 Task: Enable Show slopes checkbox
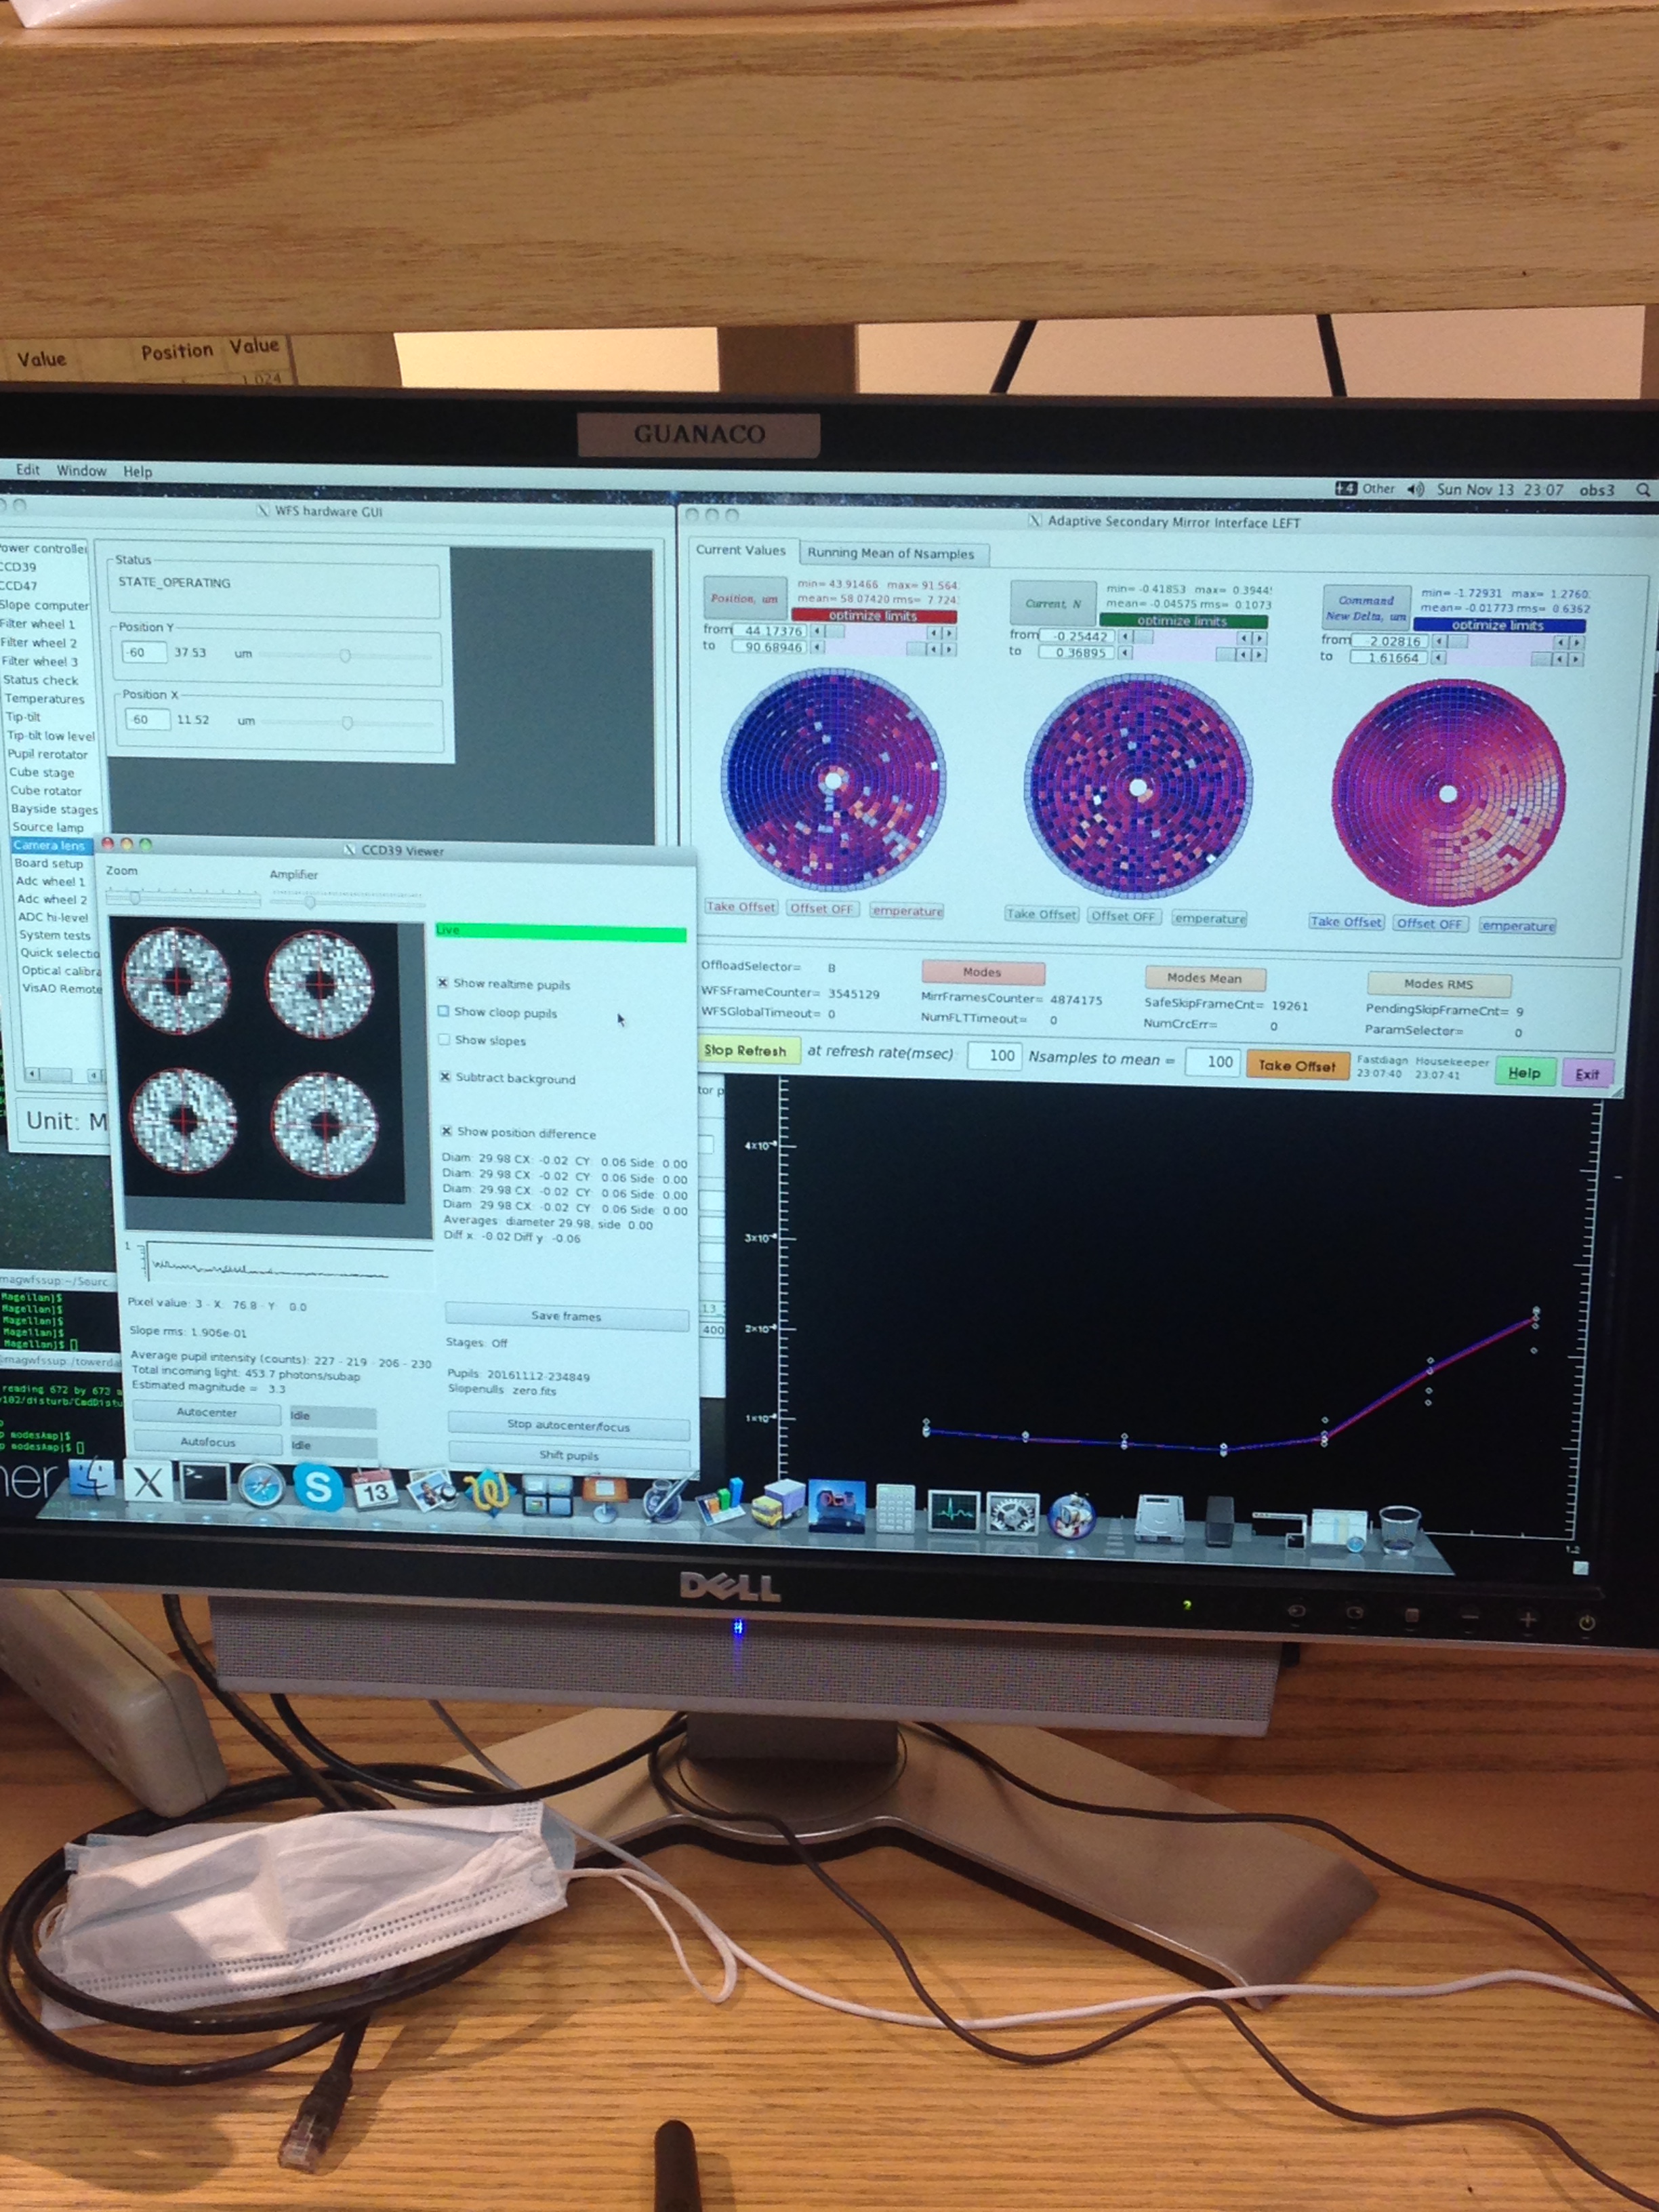tap(444, 1039)
